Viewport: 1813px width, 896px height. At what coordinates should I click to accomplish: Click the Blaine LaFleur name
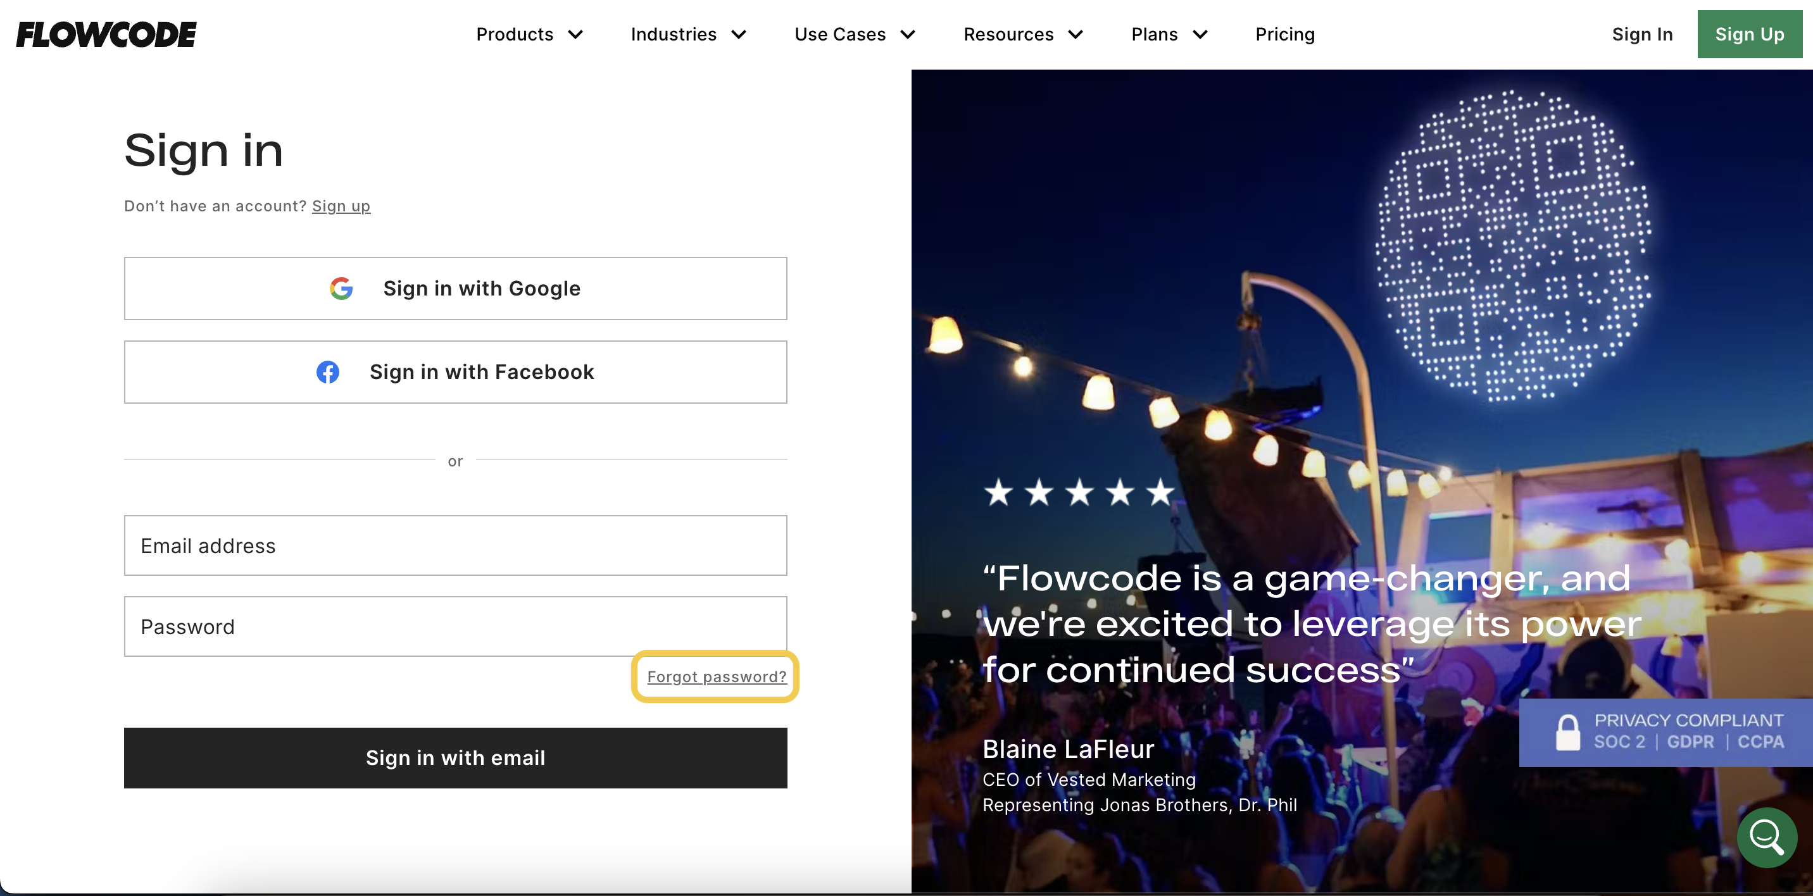tap(1068, 749)
